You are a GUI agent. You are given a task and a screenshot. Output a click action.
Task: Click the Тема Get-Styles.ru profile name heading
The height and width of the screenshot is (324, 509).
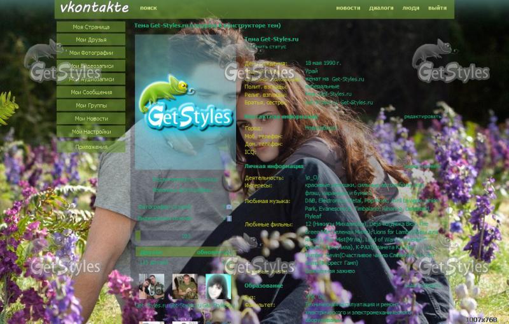tap(271, 39)
